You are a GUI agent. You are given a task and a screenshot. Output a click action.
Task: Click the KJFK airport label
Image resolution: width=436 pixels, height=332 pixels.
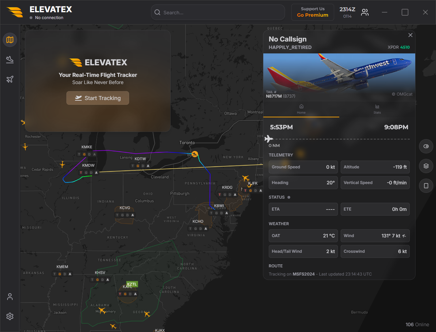pyautogui.click(x=253, y=184)
